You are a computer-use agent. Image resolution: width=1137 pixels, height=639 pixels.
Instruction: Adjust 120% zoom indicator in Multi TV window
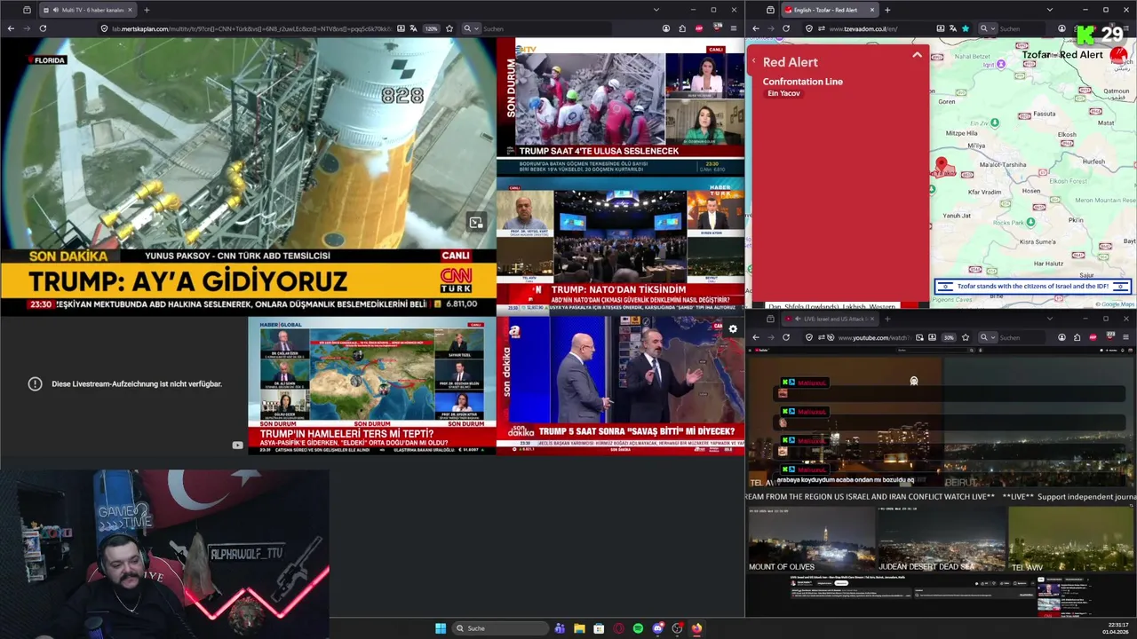point(432,28)
